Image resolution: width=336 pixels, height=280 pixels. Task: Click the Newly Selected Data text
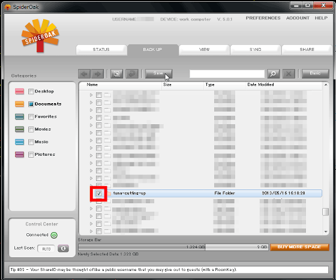108,254
